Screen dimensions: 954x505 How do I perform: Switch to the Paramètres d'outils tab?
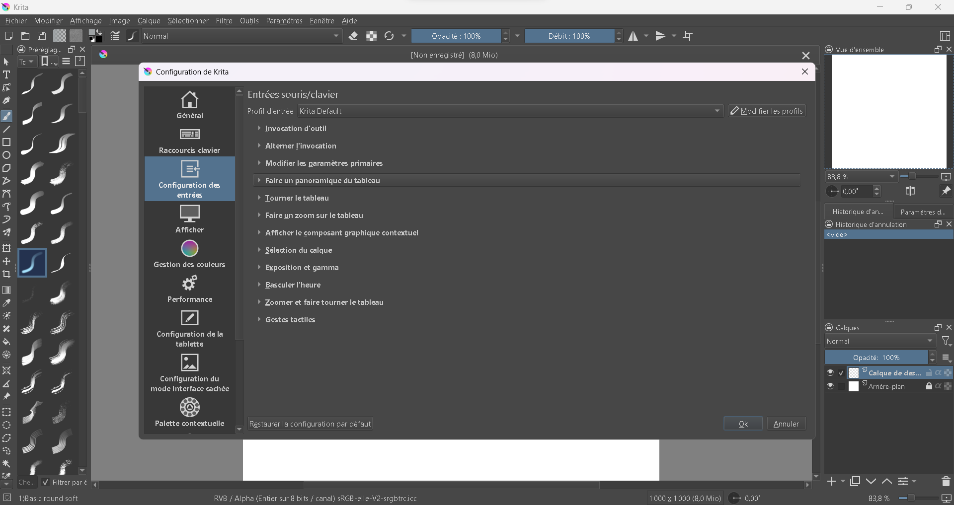coord(923,212)
